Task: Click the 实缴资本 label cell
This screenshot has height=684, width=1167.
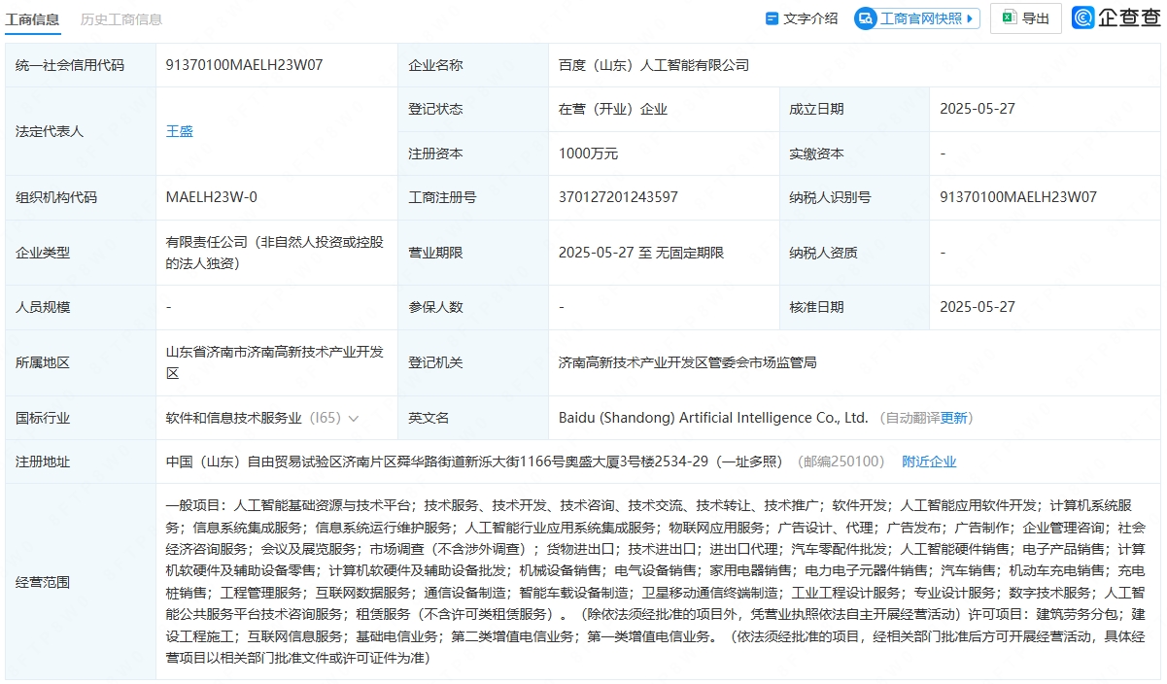Action: [x=854, y=153]
